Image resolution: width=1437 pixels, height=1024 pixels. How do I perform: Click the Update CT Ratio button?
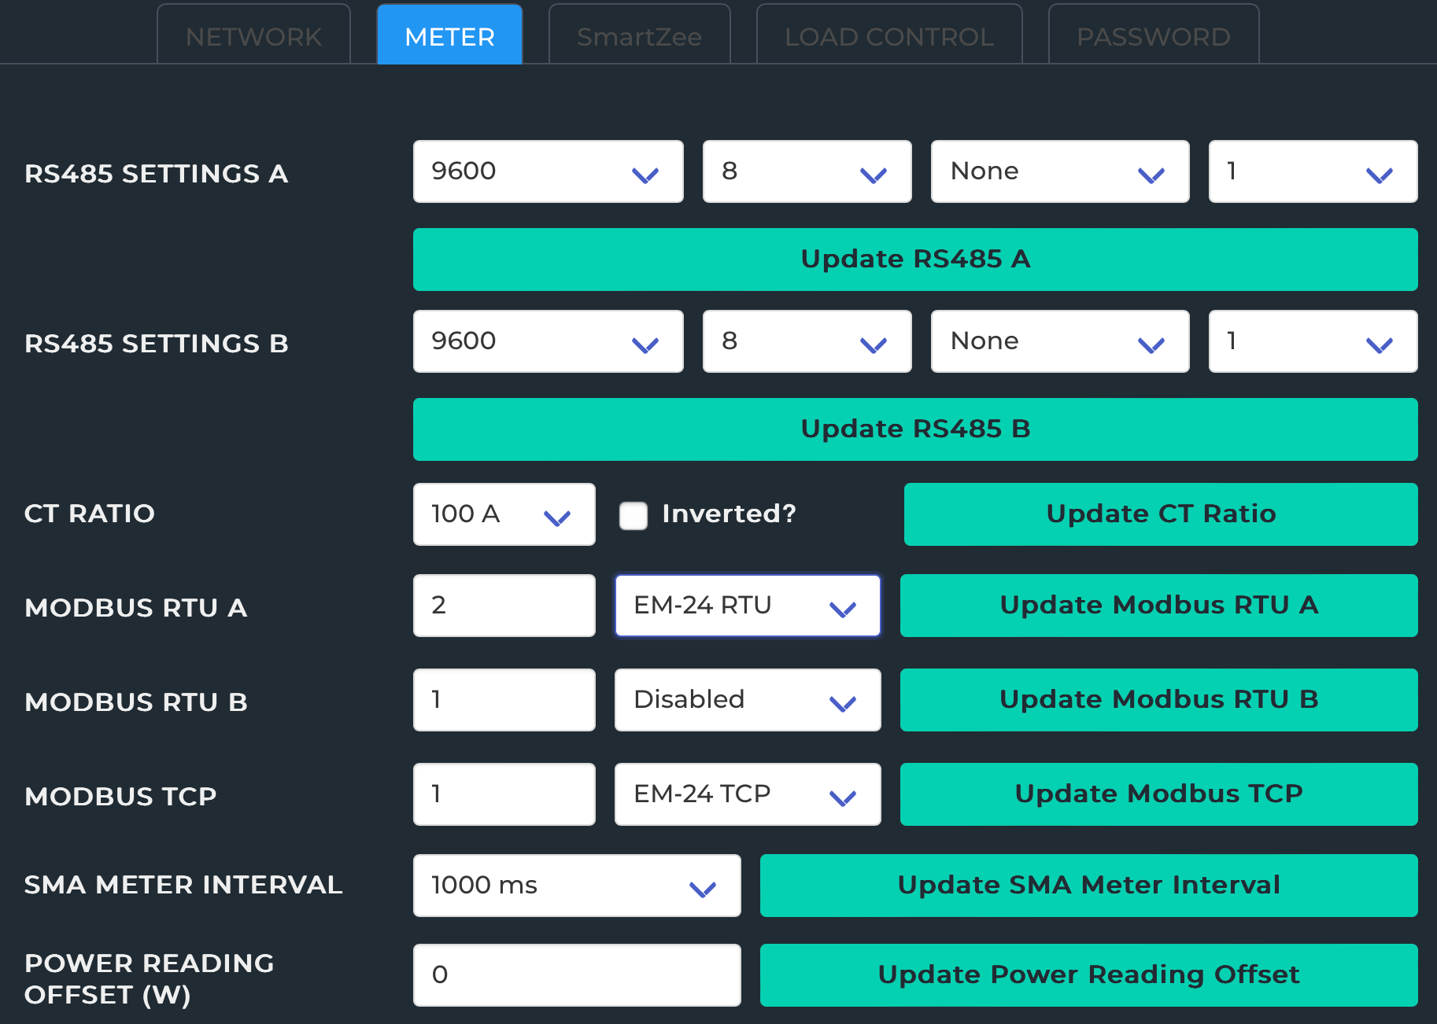1161,514
